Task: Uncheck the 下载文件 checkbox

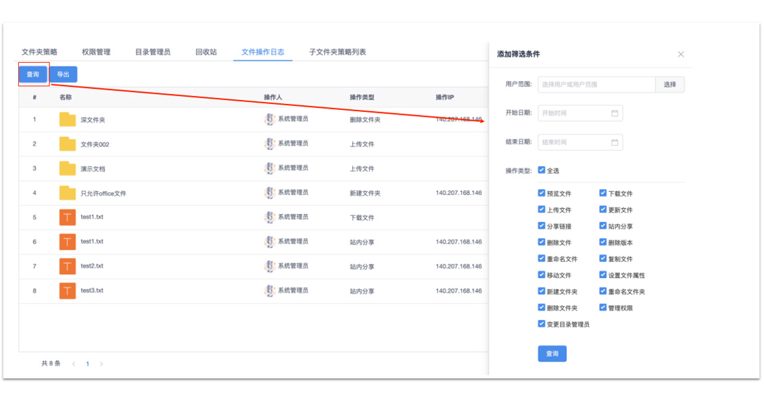Action: point(603,193)
